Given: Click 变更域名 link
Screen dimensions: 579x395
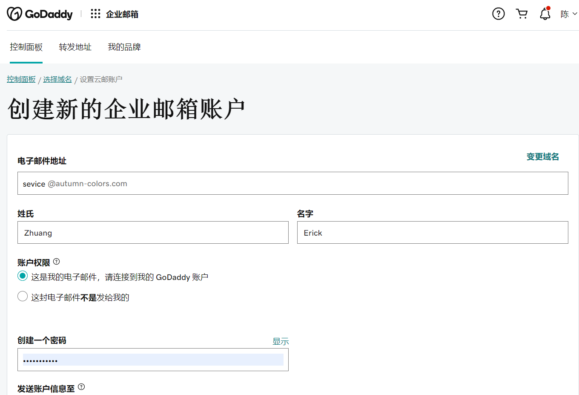Looking at the screenshot, I should [542, 157].
